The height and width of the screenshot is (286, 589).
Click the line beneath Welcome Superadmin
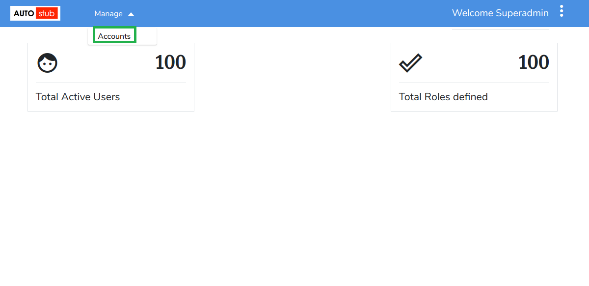coord(500,29)
